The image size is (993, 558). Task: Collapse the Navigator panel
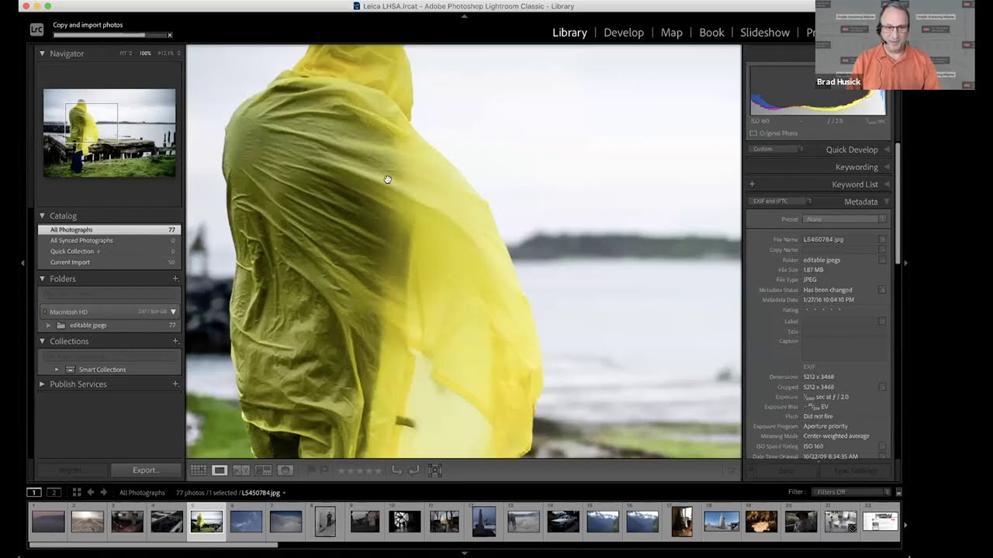43,53
